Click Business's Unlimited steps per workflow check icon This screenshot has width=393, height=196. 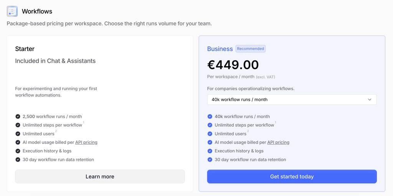[x=210, y=125]
